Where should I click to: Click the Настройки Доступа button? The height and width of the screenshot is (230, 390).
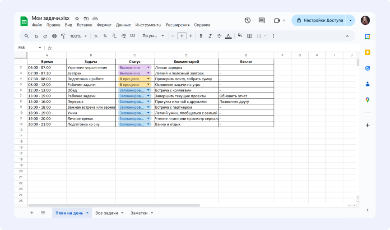[x=320, y=20]
